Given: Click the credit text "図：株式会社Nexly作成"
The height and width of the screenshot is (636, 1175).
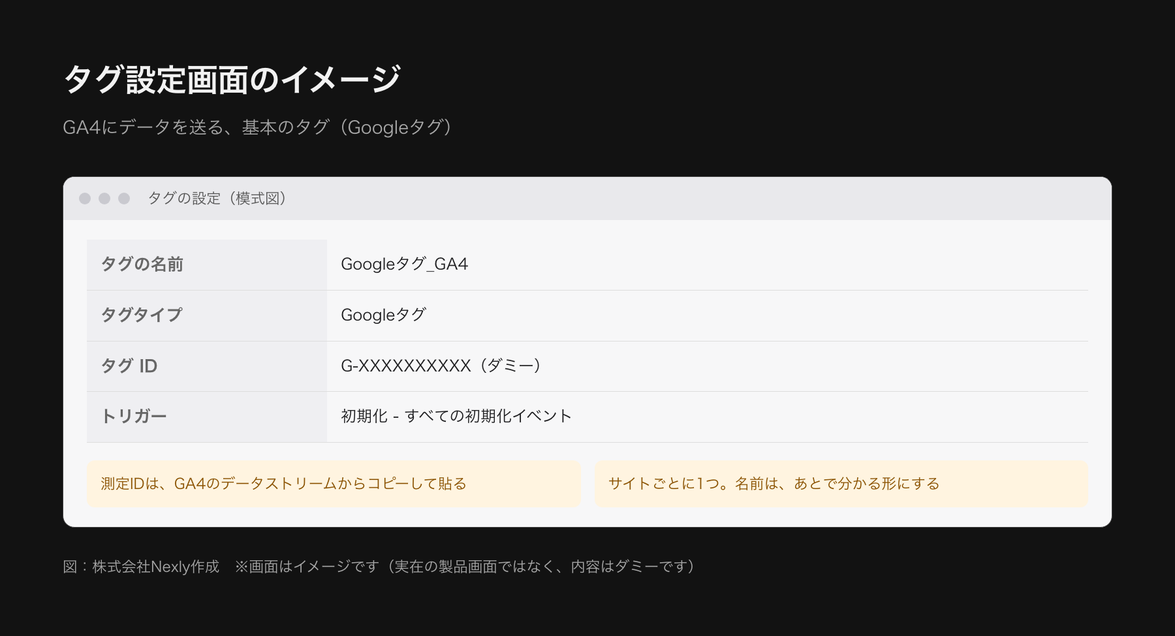Looking at the screenshot, I should pyautogui.click(x=141, y=567).
